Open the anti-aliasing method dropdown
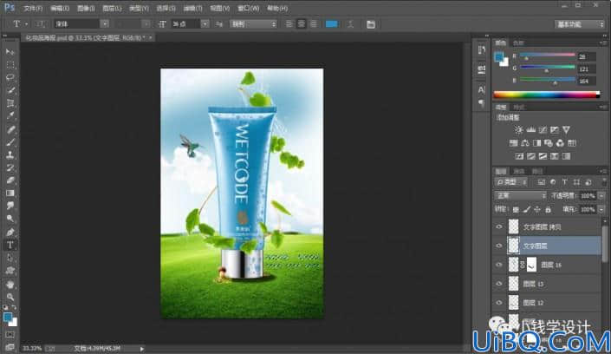The height and width of the screenshot is (354, 611). (253, 24)
